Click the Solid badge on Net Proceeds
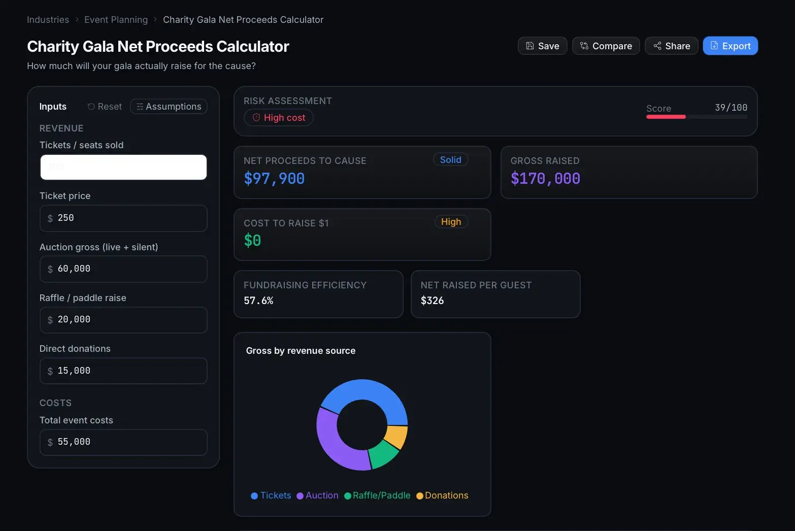795x531 pixels. pos(451,160)
